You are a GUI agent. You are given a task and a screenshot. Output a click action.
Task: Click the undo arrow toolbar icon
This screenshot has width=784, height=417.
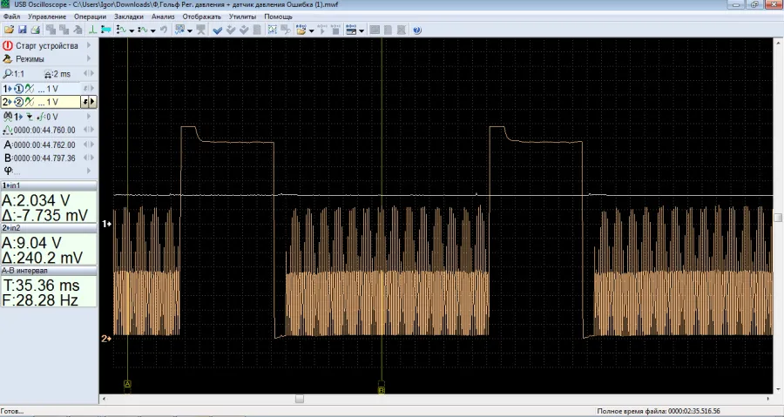tap(163, 30)
